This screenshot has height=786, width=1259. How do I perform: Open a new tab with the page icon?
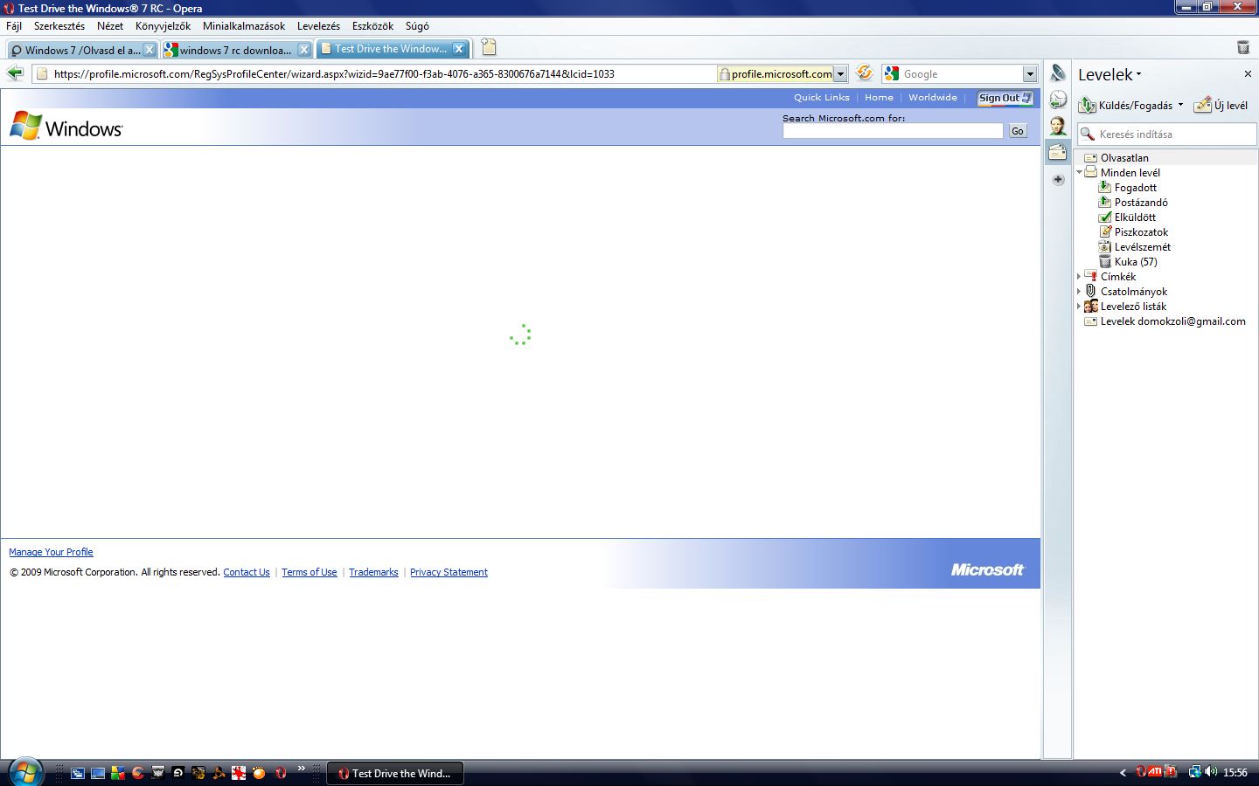tap(489, 48)
